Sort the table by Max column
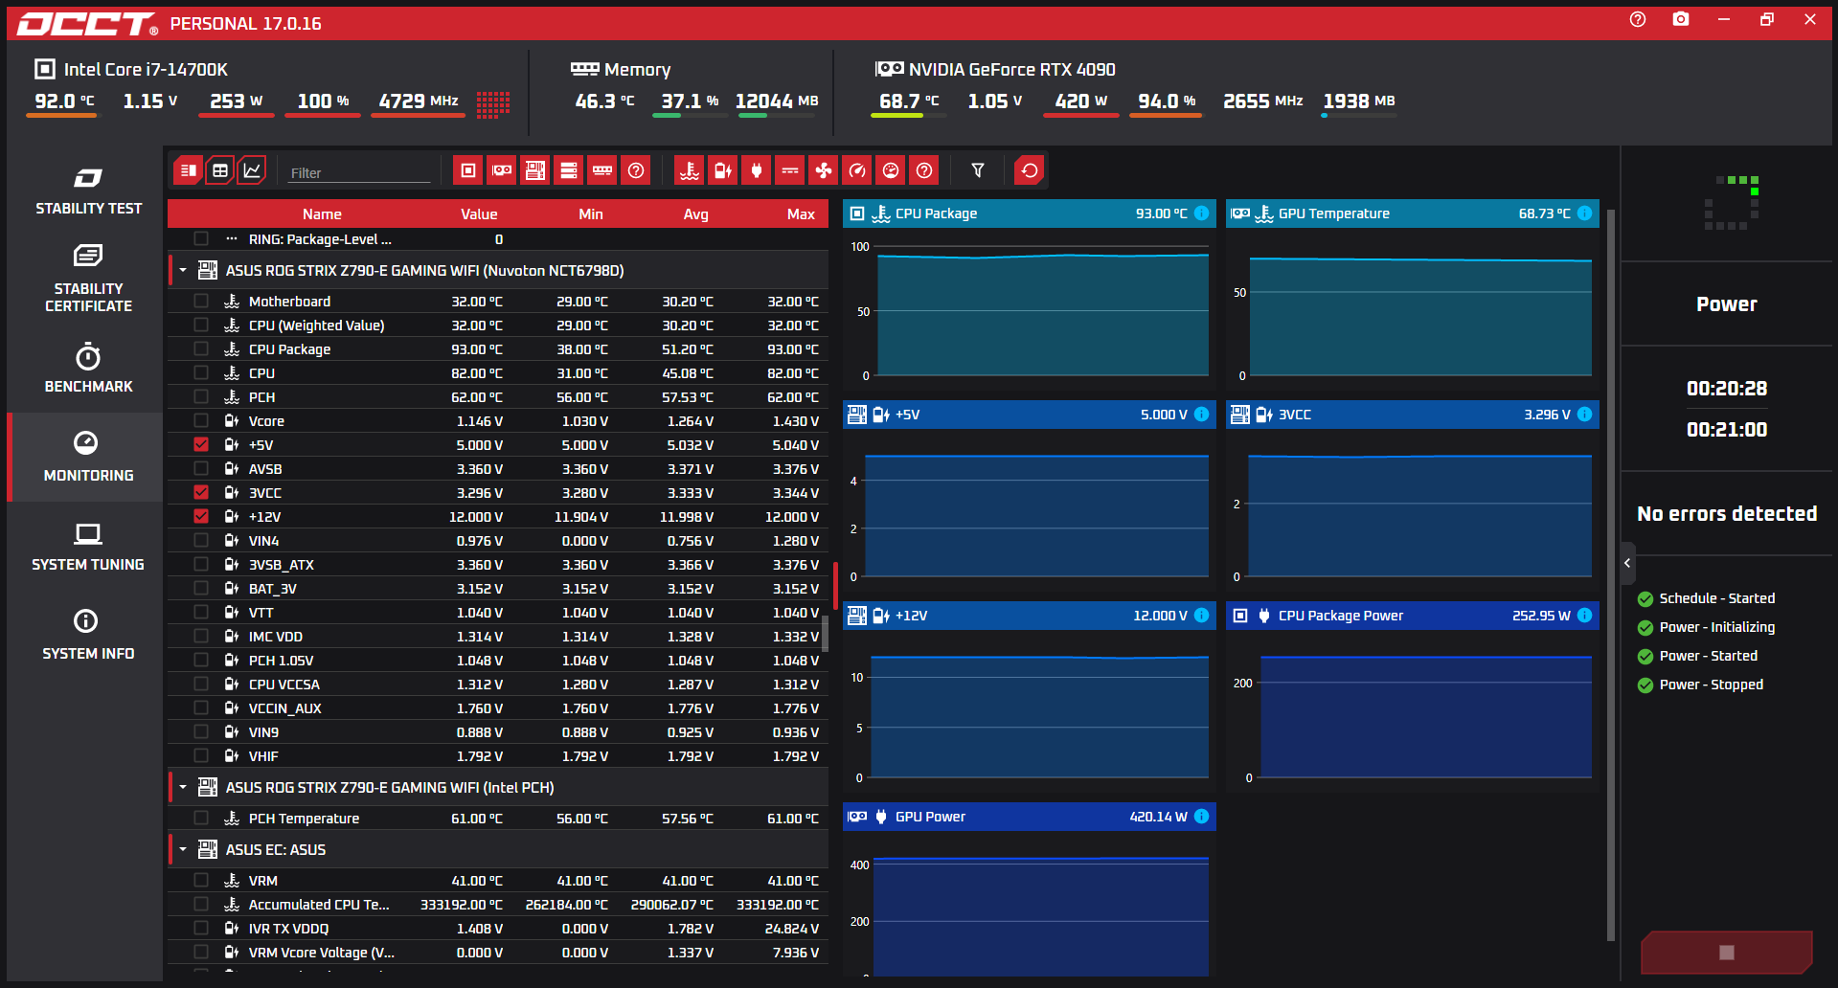Image resolution: width=1838 pixels, height=988 pixels. pos(801,213)
